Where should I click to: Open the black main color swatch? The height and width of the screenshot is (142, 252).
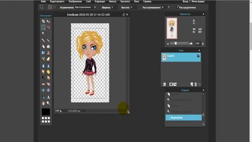pos(46,112)
